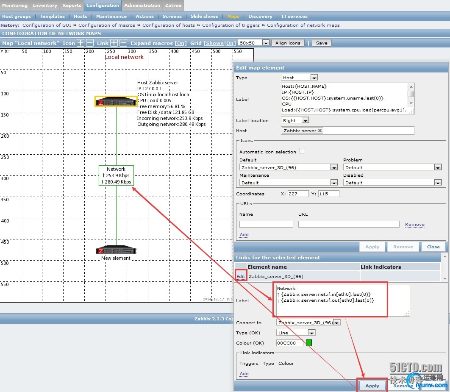Open Configuration of GUI history link

tap(47, 25)
